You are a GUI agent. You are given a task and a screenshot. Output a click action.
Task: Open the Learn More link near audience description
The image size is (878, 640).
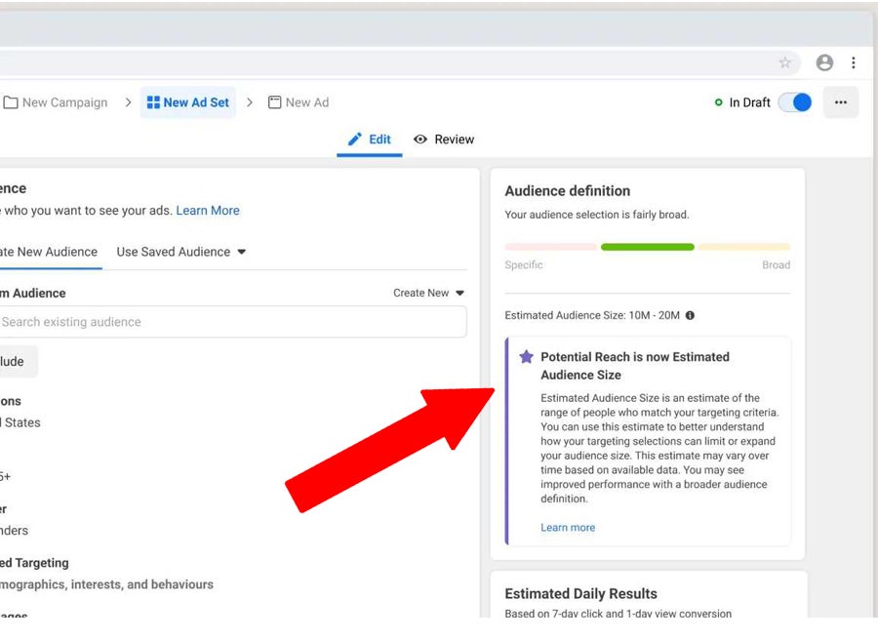[208, 211]
